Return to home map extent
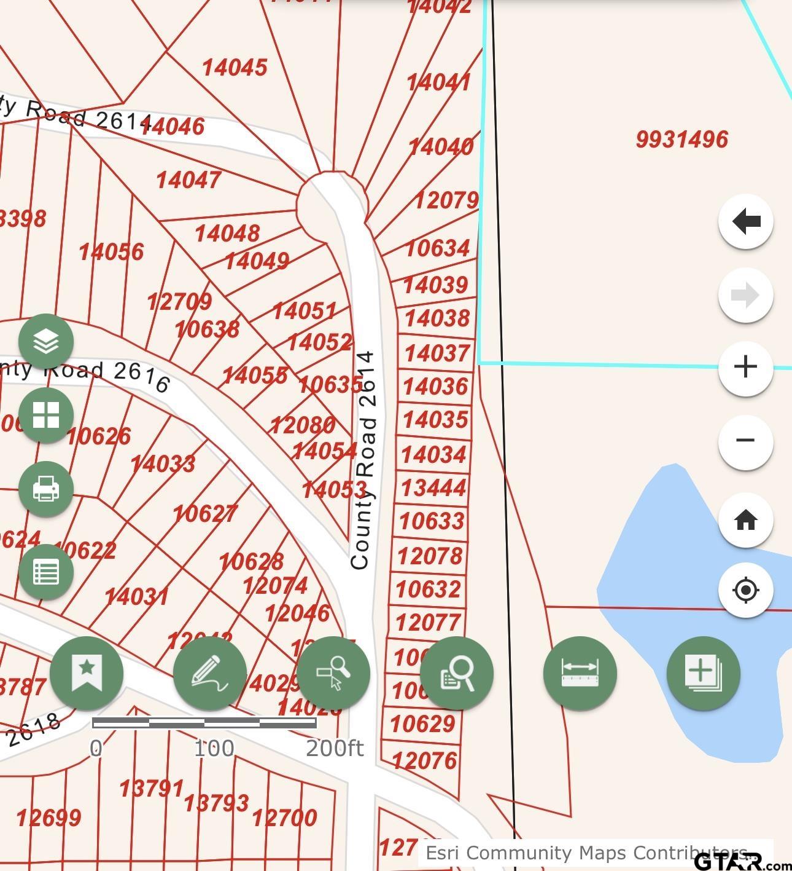792x871 pixels. tap(745, 519)
